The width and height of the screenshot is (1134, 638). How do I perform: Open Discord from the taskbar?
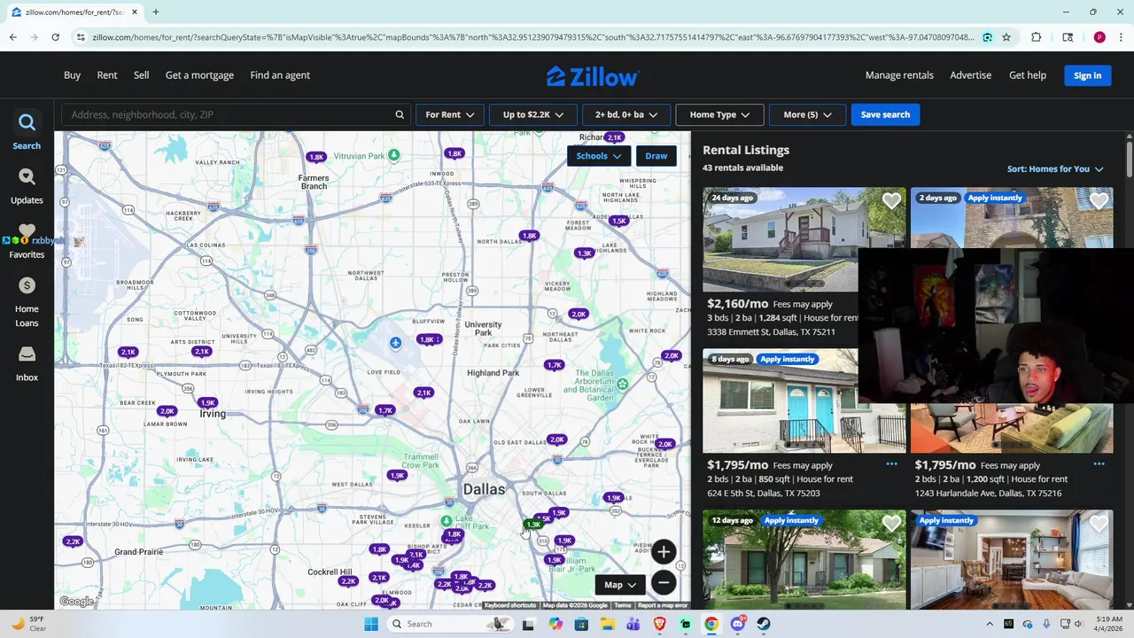coord(738,624)
